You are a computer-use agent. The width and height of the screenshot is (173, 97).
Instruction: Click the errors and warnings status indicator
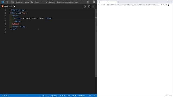5,96
